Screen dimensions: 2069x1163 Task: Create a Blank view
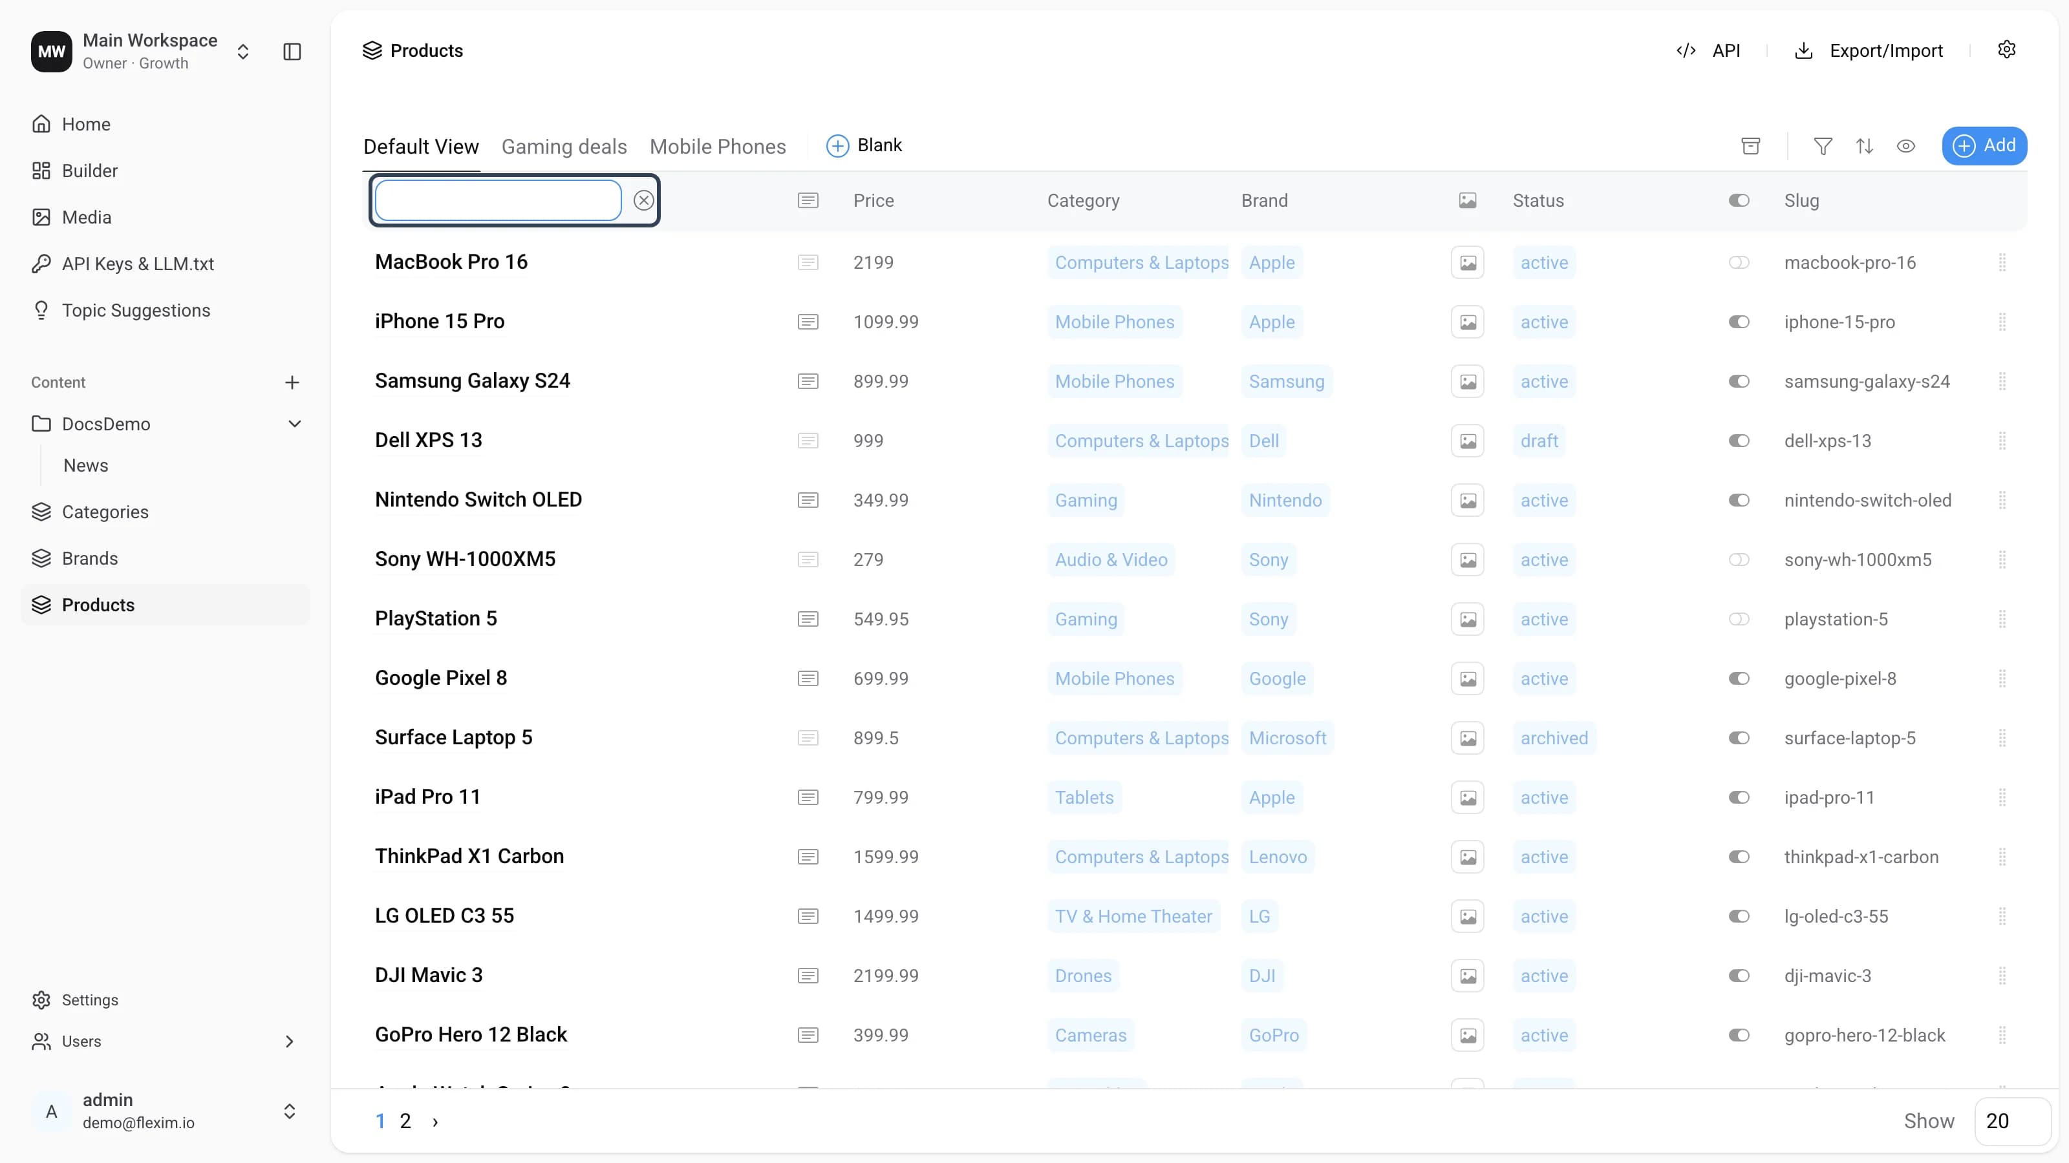[864, 145]
